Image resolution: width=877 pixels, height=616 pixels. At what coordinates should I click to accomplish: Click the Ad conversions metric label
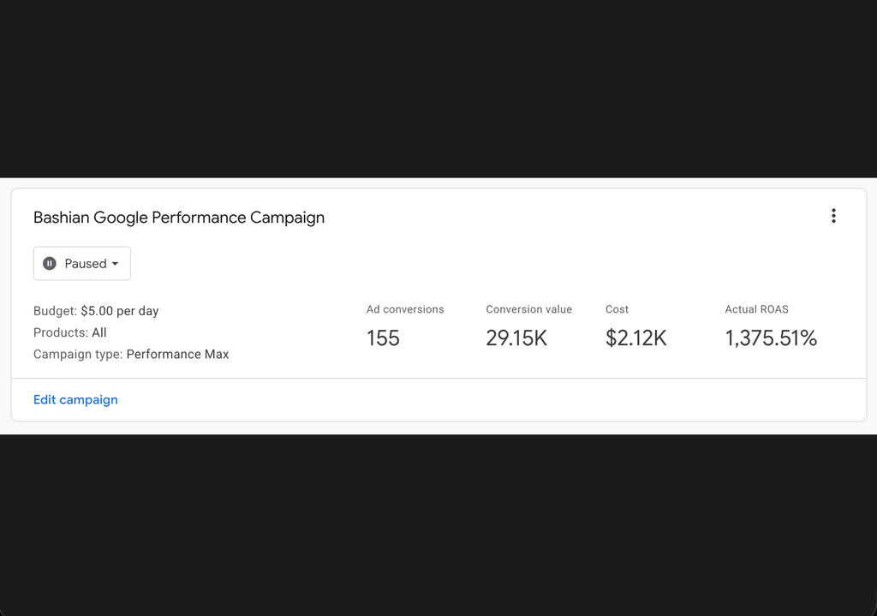[404, 309]
